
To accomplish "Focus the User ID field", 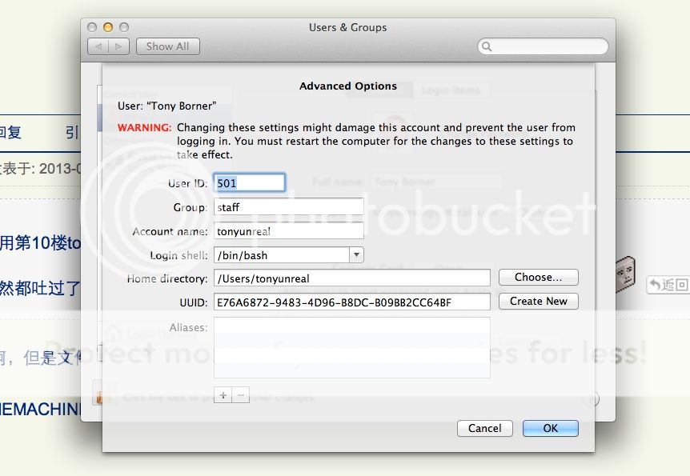I will point(250,183).
